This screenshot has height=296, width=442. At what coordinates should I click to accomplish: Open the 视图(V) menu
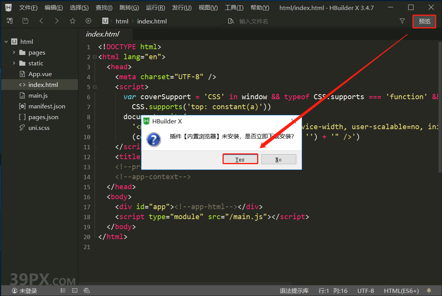[208, 8]
